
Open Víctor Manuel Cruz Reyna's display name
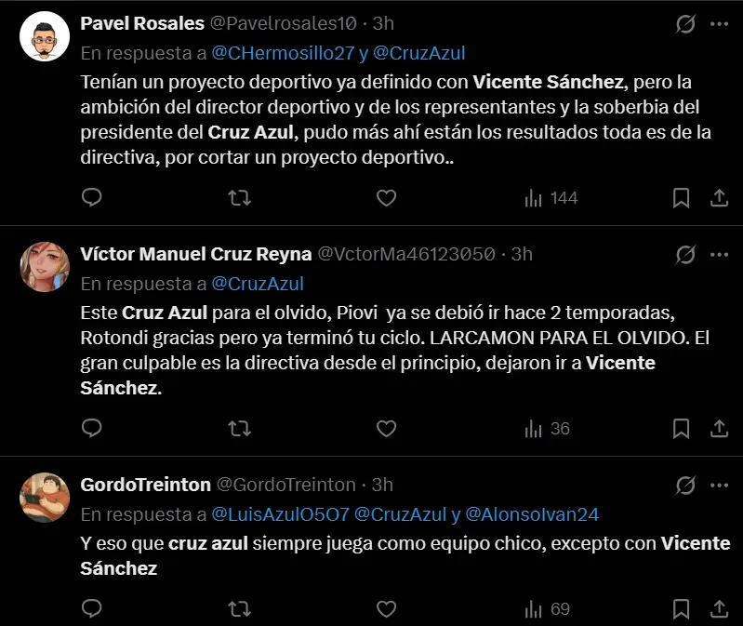click(x=196, y=254)
